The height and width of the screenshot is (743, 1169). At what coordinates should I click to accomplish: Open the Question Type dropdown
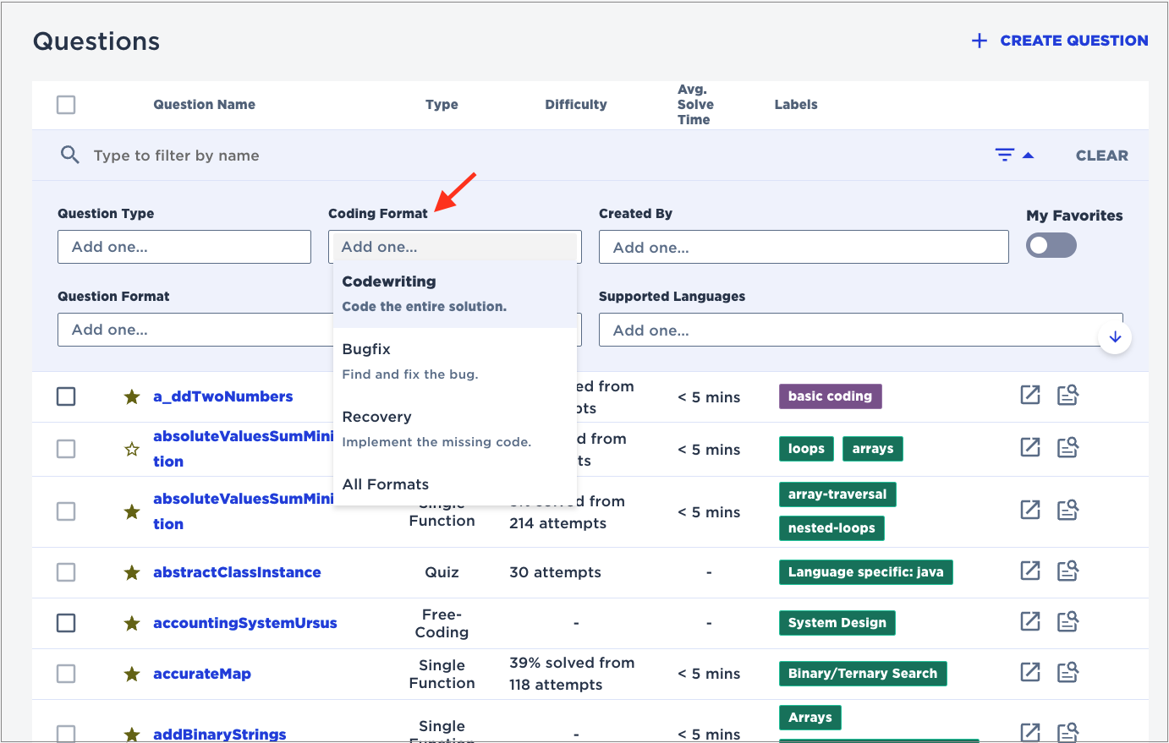coord(184,246)
